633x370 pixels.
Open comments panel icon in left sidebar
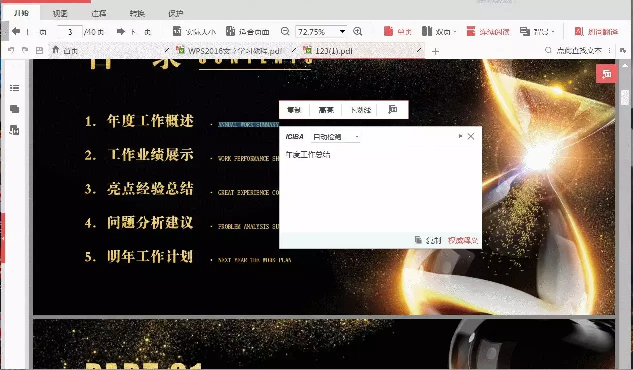pyautogui.click(x=15, y=109)
